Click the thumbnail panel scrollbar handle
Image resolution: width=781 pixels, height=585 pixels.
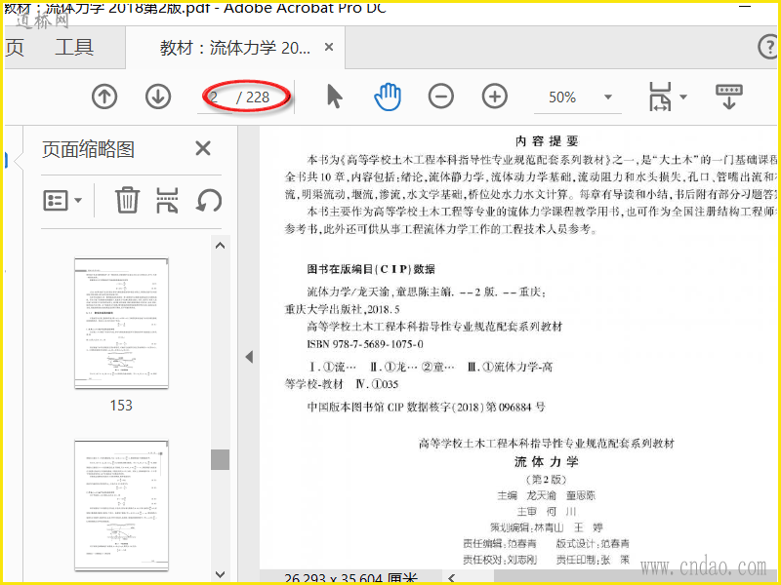coord(220,459)
